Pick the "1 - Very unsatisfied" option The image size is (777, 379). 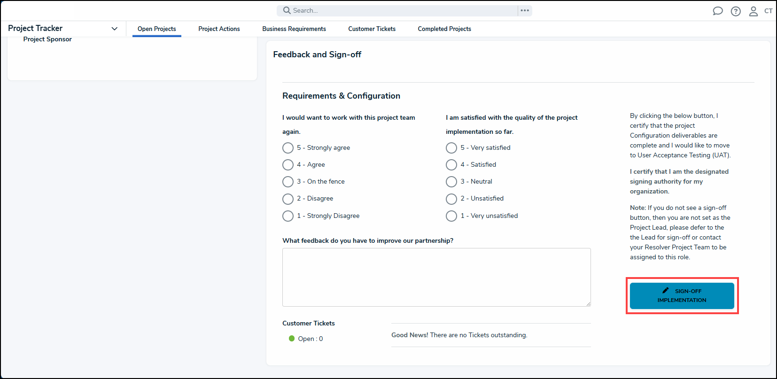point(451,216)
